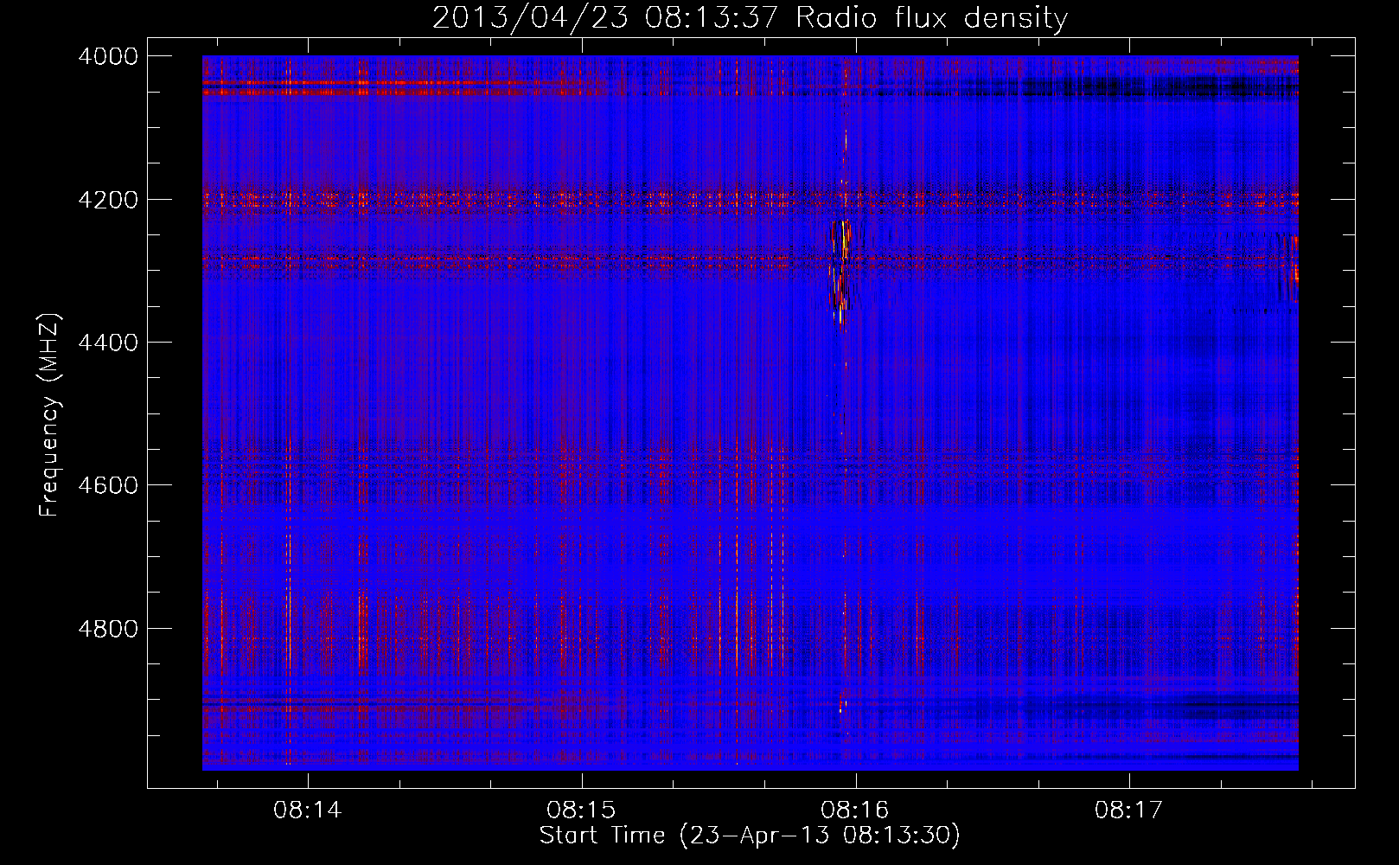1399x865 pixels.
Task: Click the 08:14 time axis label
Action: point(308,811)
